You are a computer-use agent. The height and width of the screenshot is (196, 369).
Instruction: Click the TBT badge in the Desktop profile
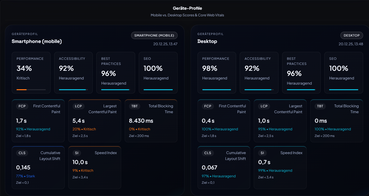click(320, 106)
